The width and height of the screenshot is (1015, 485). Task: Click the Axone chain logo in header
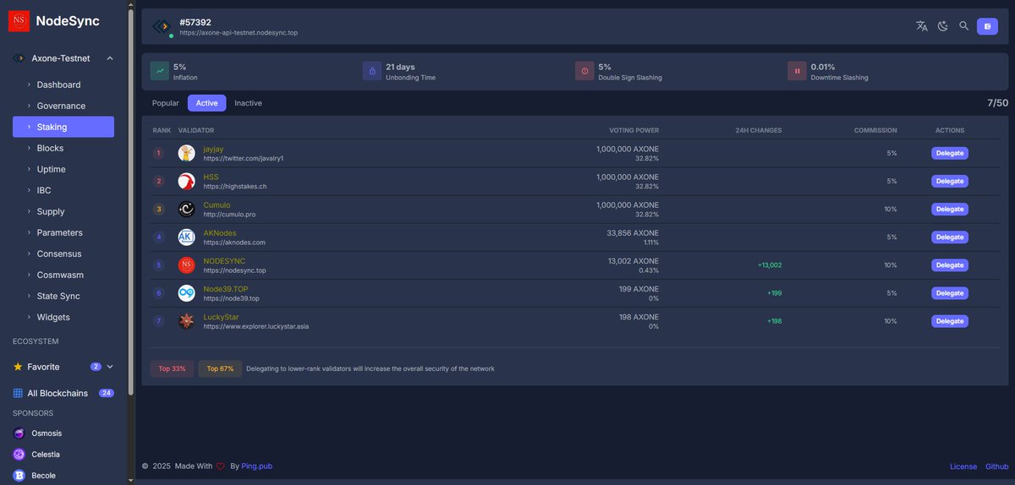click(x=161, y=27)
